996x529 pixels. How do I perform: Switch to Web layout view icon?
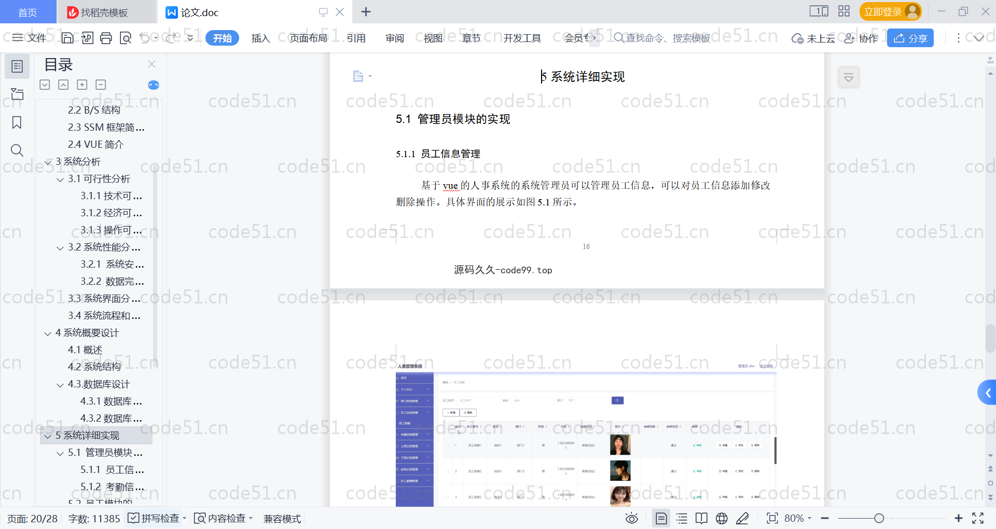[x=722, y=518]
